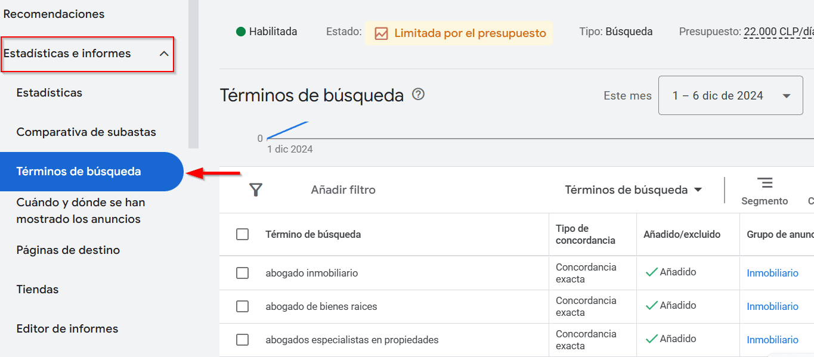The image size is (814, 357).
Task: Click the Segmento icon
Action: (765, 183)
